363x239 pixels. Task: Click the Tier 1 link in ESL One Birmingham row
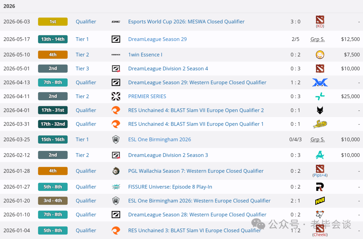(82, 140)
